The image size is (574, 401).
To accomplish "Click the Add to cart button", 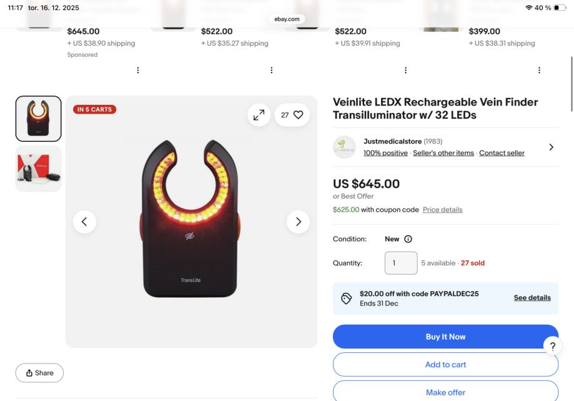I will click(x=445, y=365).
